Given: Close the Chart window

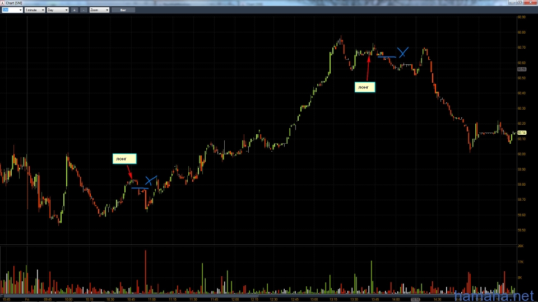Looking at the screenshot, I should 531,2.
